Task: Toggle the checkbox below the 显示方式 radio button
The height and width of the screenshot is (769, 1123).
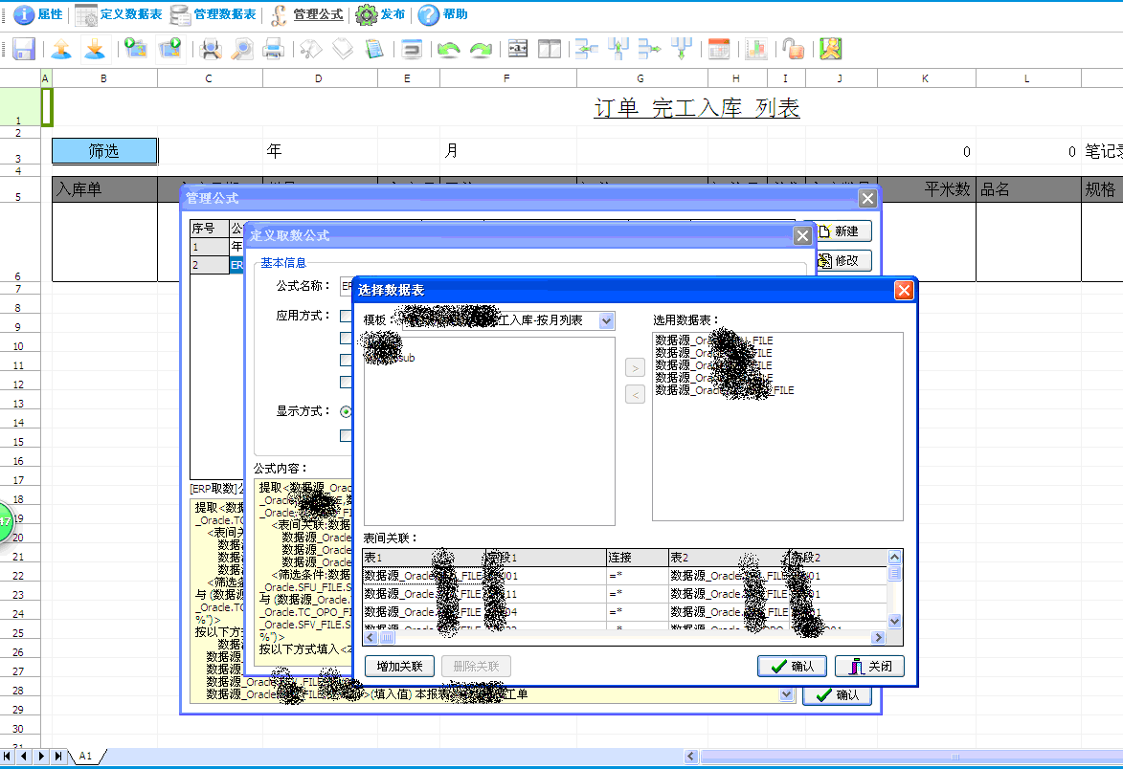Action: tap(346, 436)
